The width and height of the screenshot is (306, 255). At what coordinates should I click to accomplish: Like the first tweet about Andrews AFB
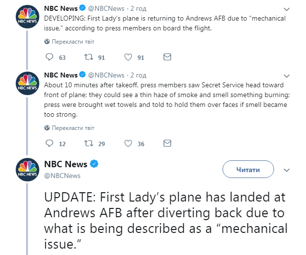click(128, 57)
